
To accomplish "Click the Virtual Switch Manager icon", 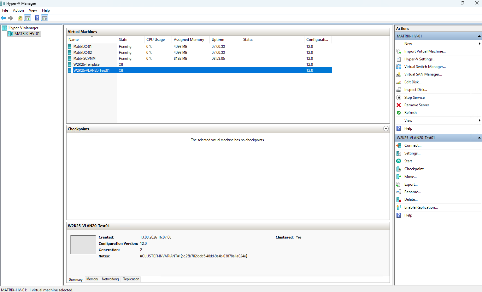I will [399, 67].
